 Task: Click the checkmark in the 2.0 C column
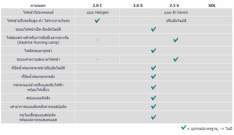97,20
